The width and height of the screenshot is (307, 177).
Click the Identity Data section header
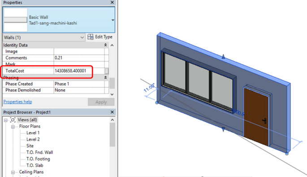click(56, 45)
